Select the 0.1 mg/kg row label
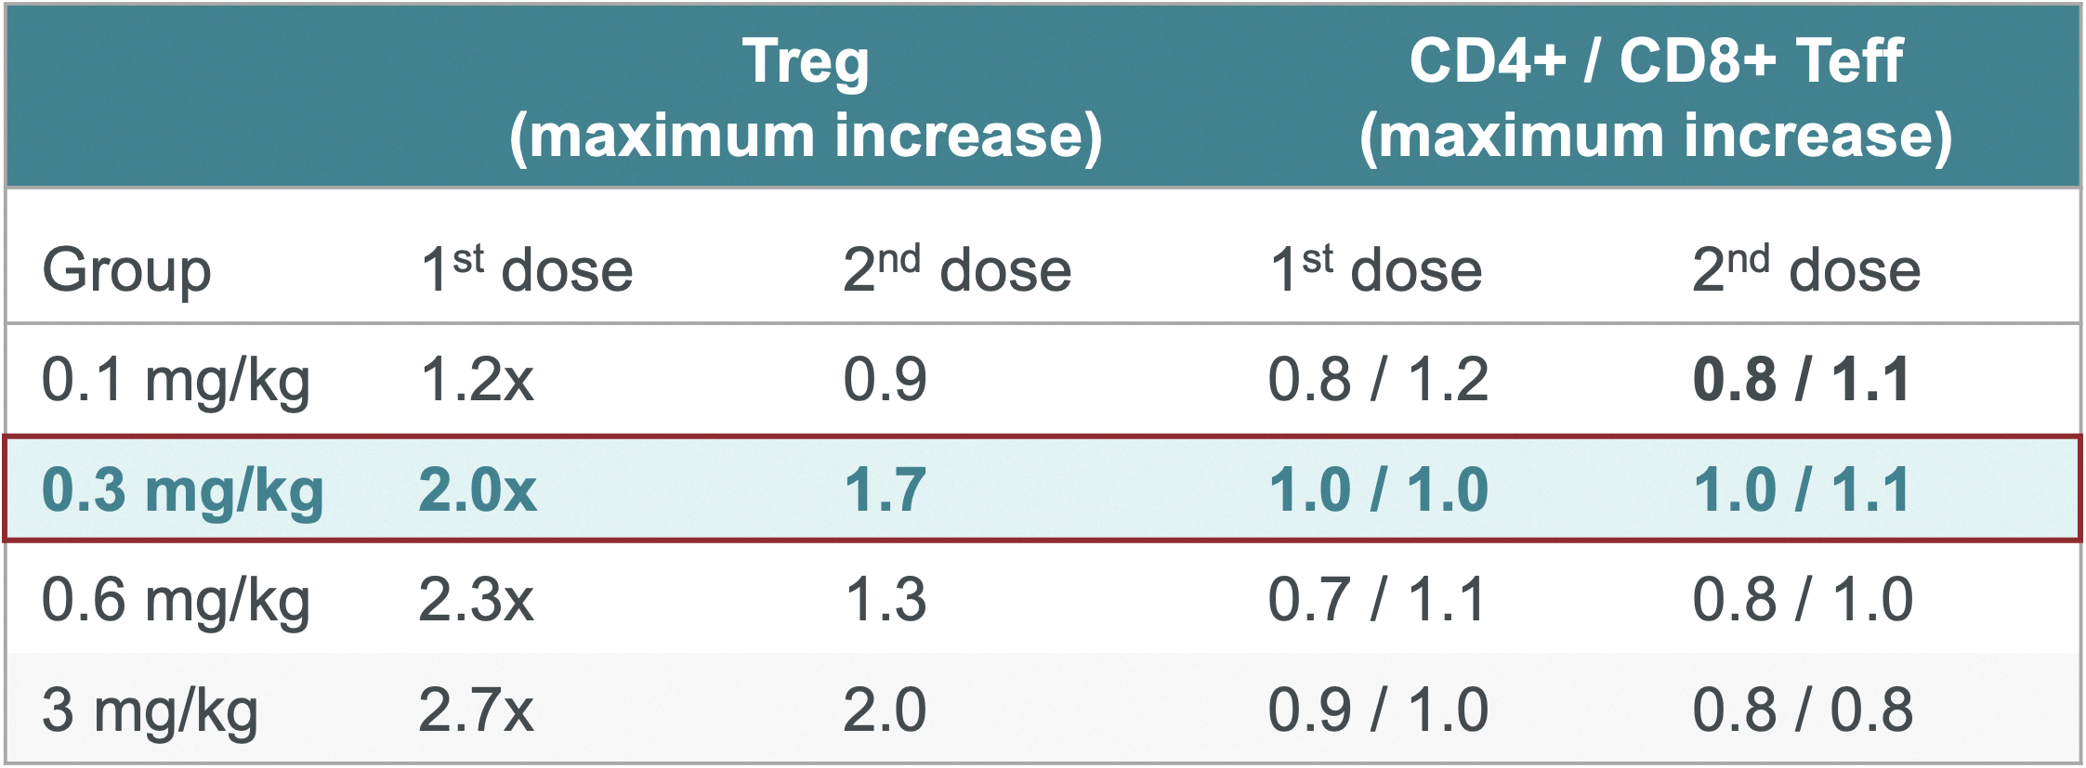This screenshot has height=768, width=2086. click(x=177, y=382)
